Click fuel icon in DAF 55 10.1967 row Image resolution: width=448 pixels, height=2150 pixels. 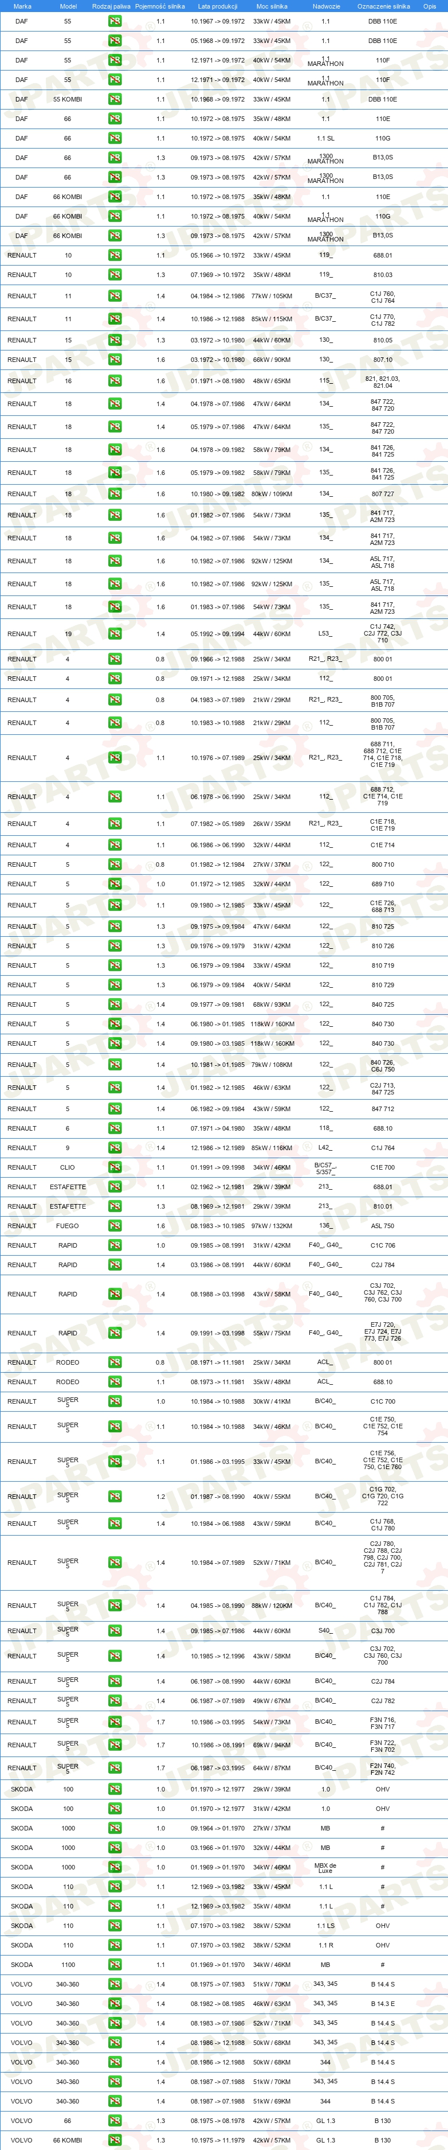(115, 21)
